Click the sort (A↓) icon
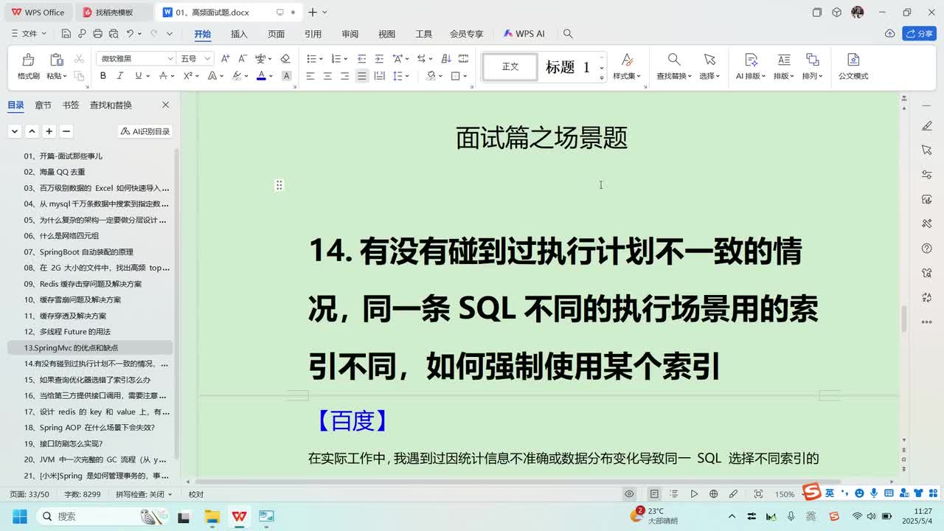The height and width of the screenshot is (531, 944). tap(445, 58)
